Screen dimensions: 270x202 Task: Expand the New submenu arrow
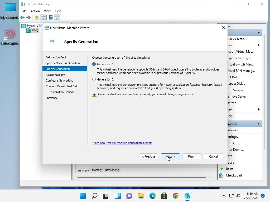(259, 45)
